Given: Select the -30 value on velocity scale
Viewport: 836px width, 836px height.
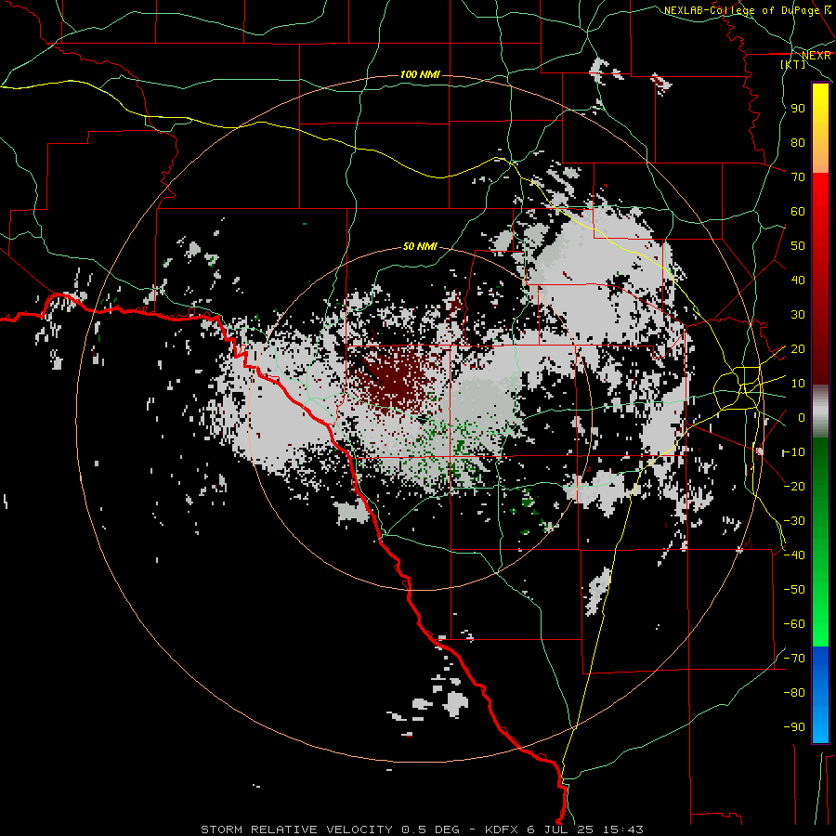Looking at the screenshot, I should pyautogui.click(x=794, y=521).
